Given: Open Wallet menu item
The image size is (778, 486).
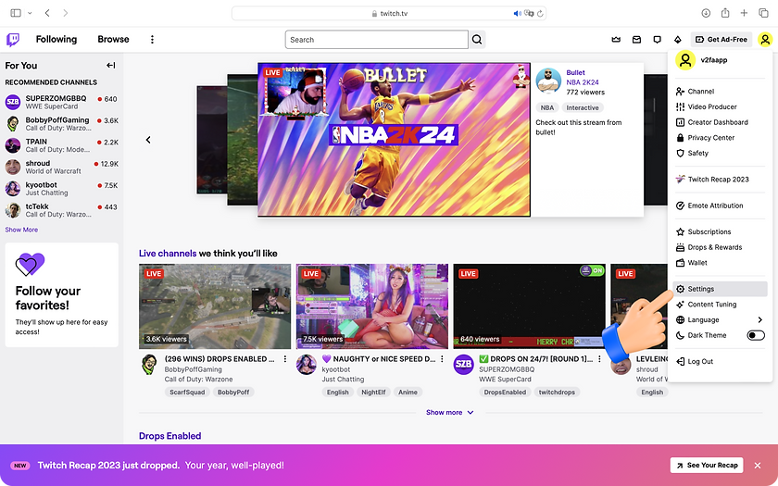Looking at the screenshot, I should pos(720,262).
